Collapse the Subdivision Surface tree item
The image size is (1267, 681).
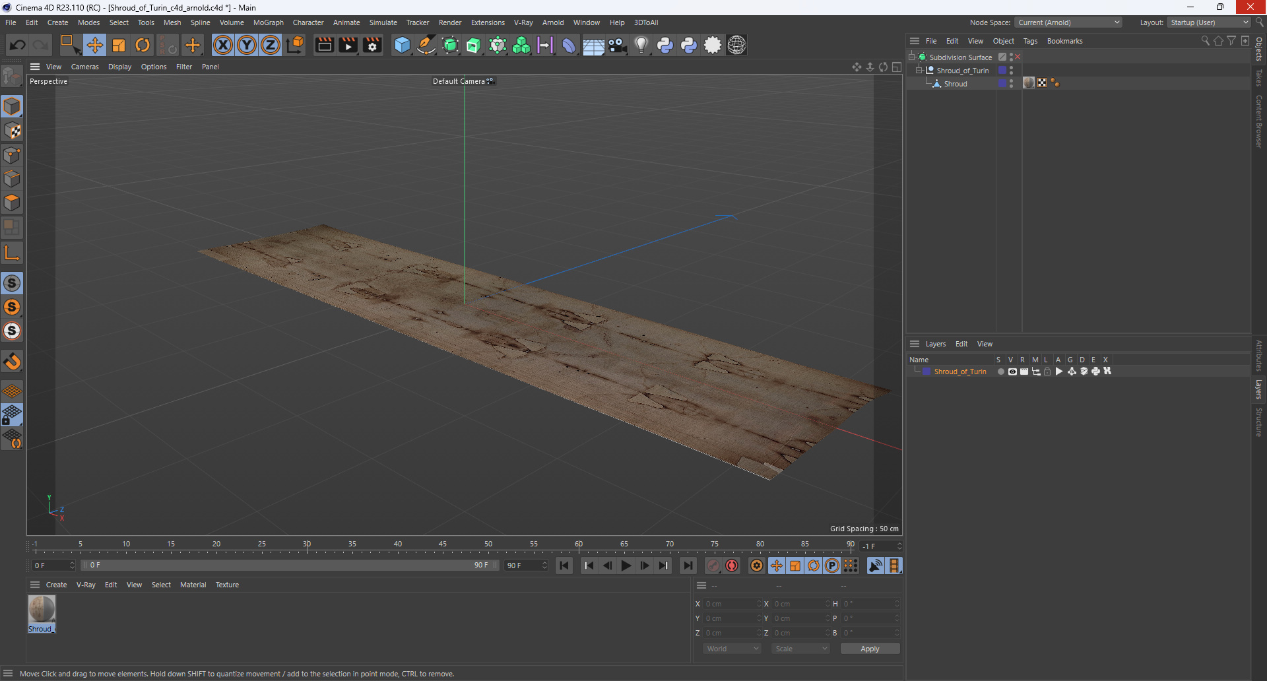point(912,57)
